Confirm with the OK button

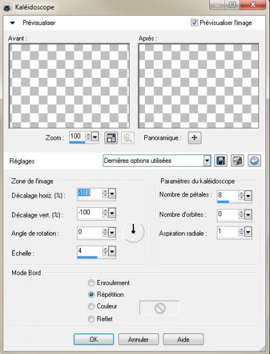click(x=94, y=339)
